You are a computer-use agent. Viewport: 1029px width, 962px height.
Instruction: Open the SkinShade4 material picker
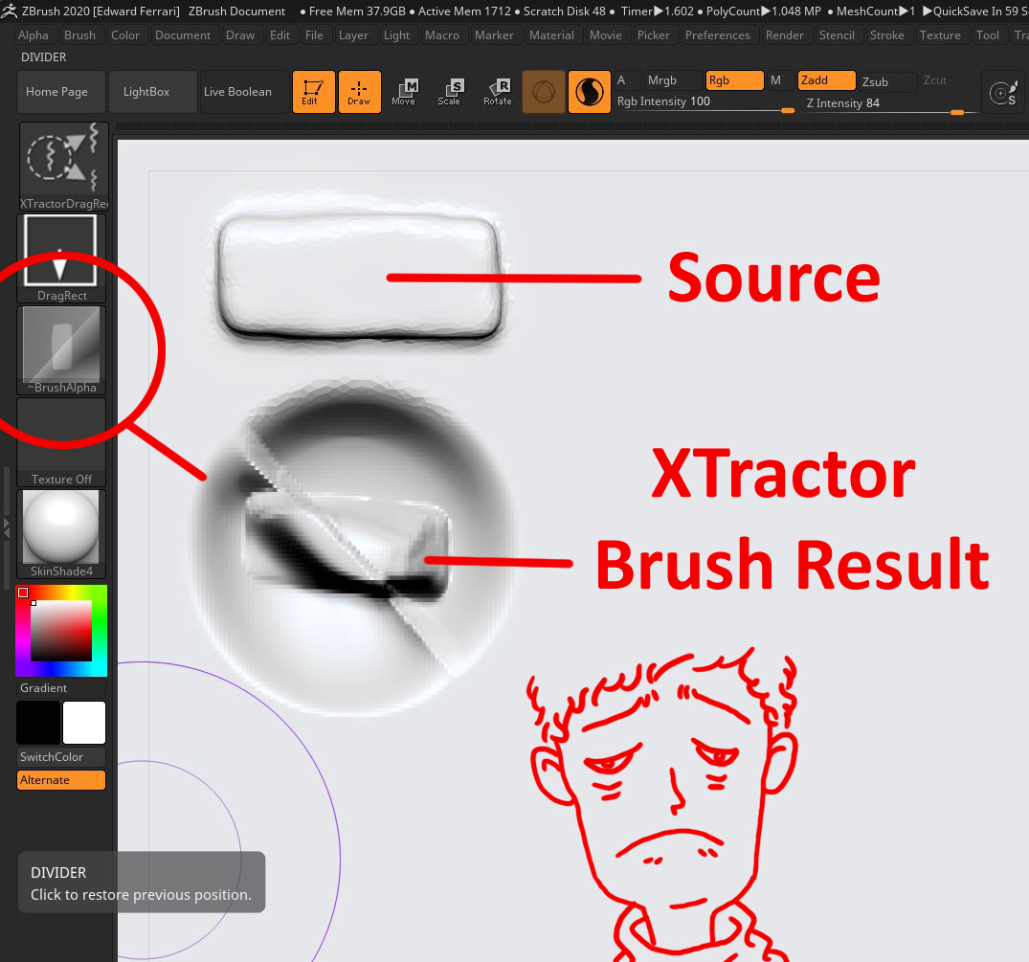[61, 534]
